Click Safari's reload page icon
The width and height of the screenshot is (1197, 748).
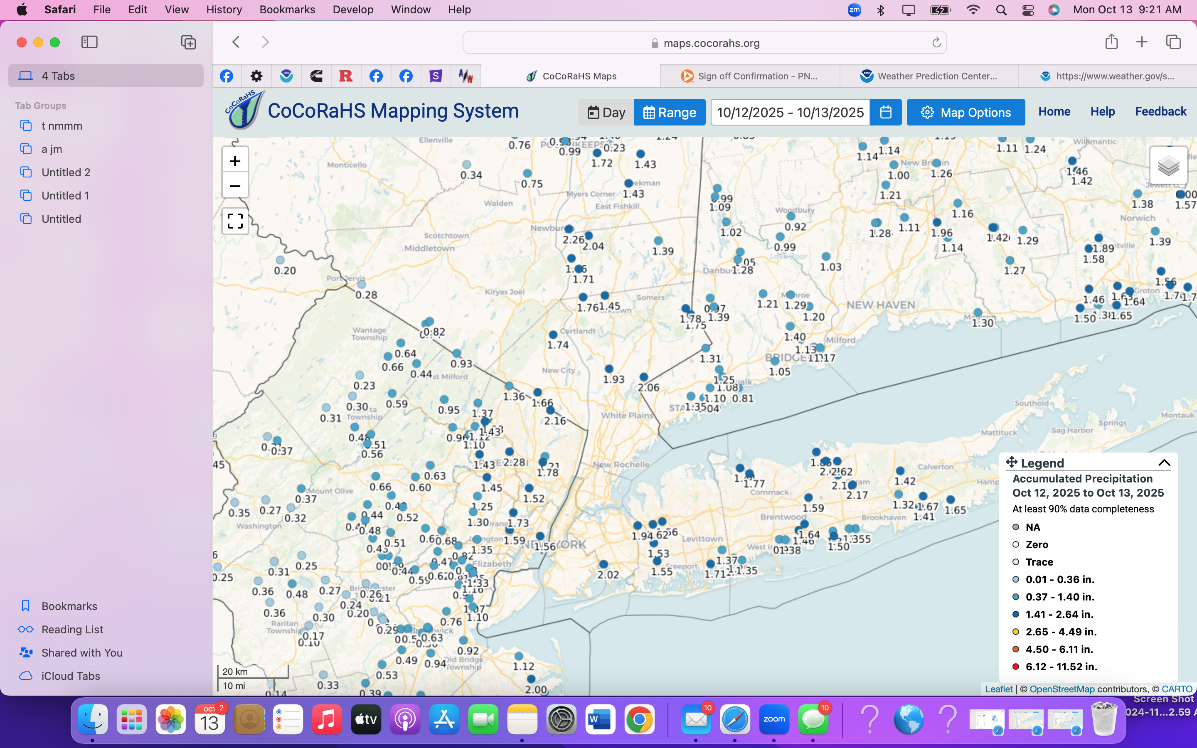936,43
